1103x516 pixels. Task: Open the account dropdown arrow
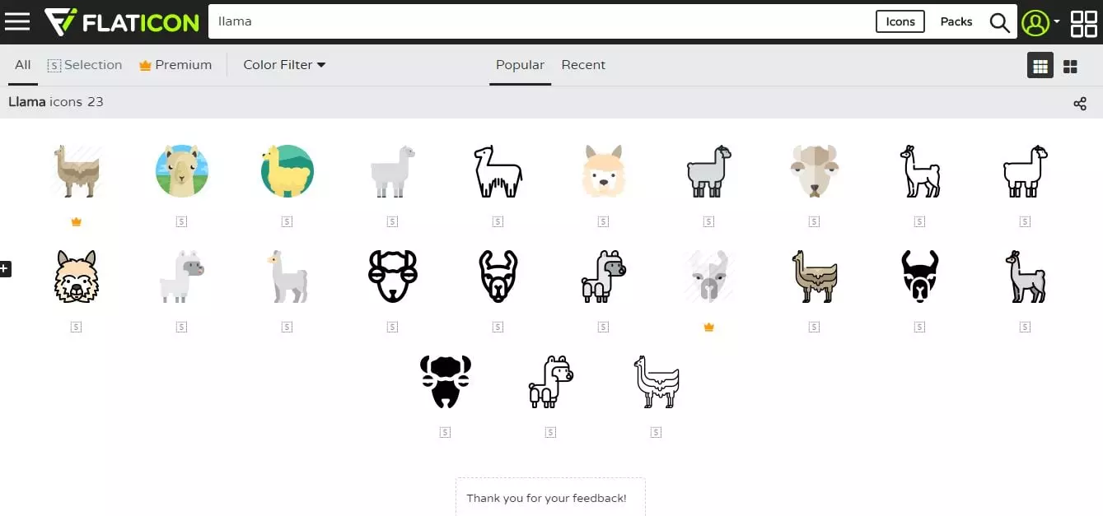(1056, 22)
